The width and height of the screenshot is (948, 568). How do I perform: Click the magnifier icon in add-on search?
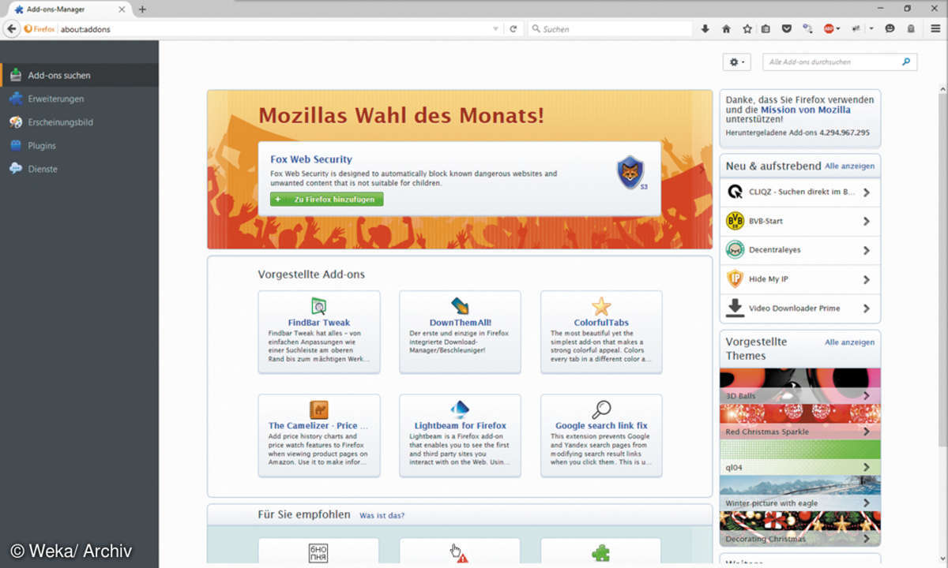coord(906,62)
